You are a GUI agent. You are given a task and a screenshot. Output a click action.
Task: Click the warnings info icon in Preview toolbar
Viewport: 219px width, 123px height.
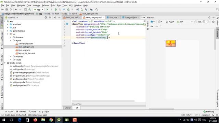point(213,22)
